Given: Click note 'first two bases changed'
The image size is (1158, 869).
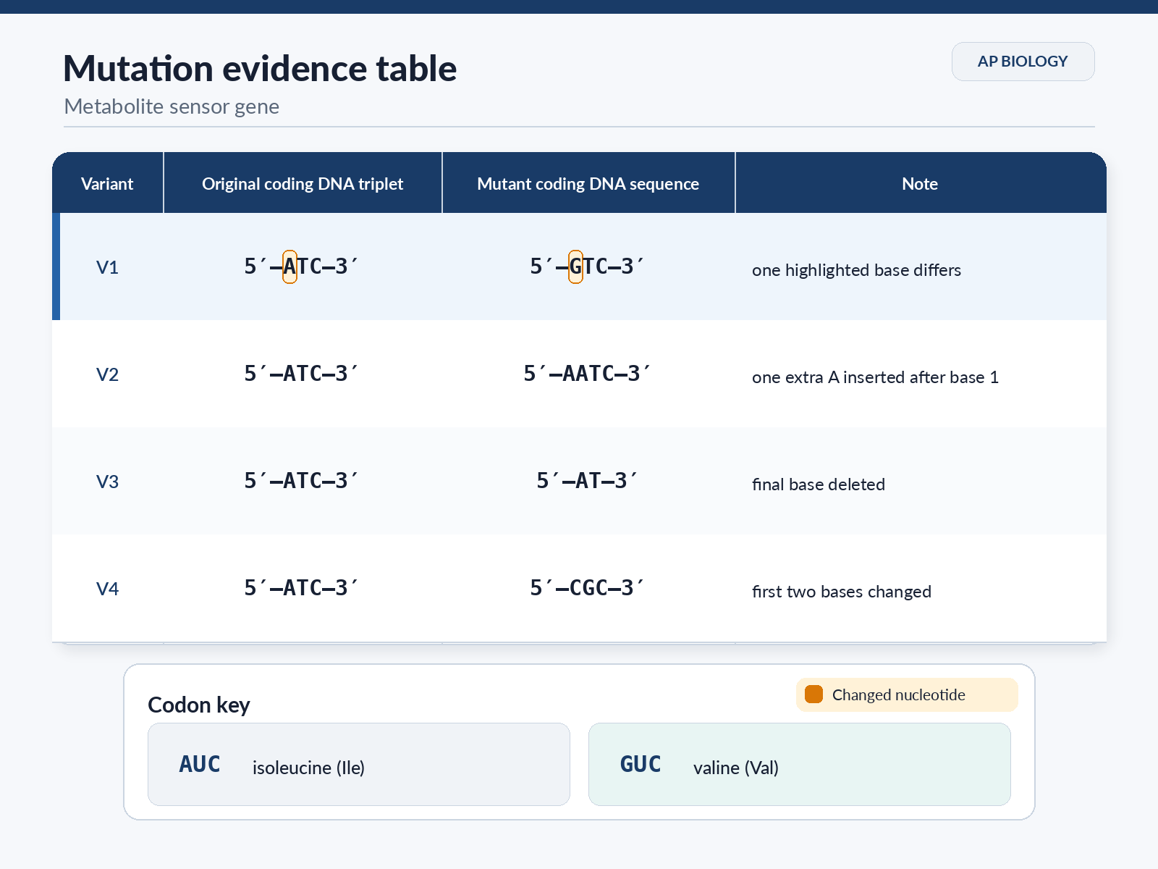Looking at the screenshot, I should tap(841, 592).
